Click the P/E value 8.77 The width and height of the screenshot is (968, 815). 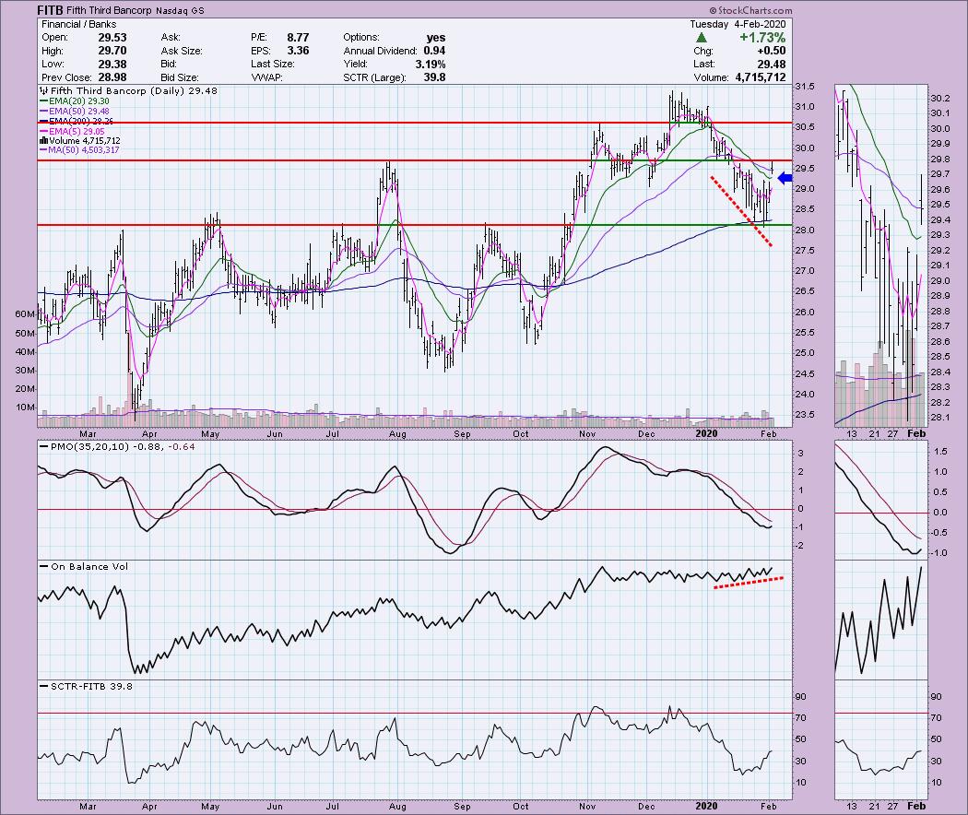click(x=298, y=38)
